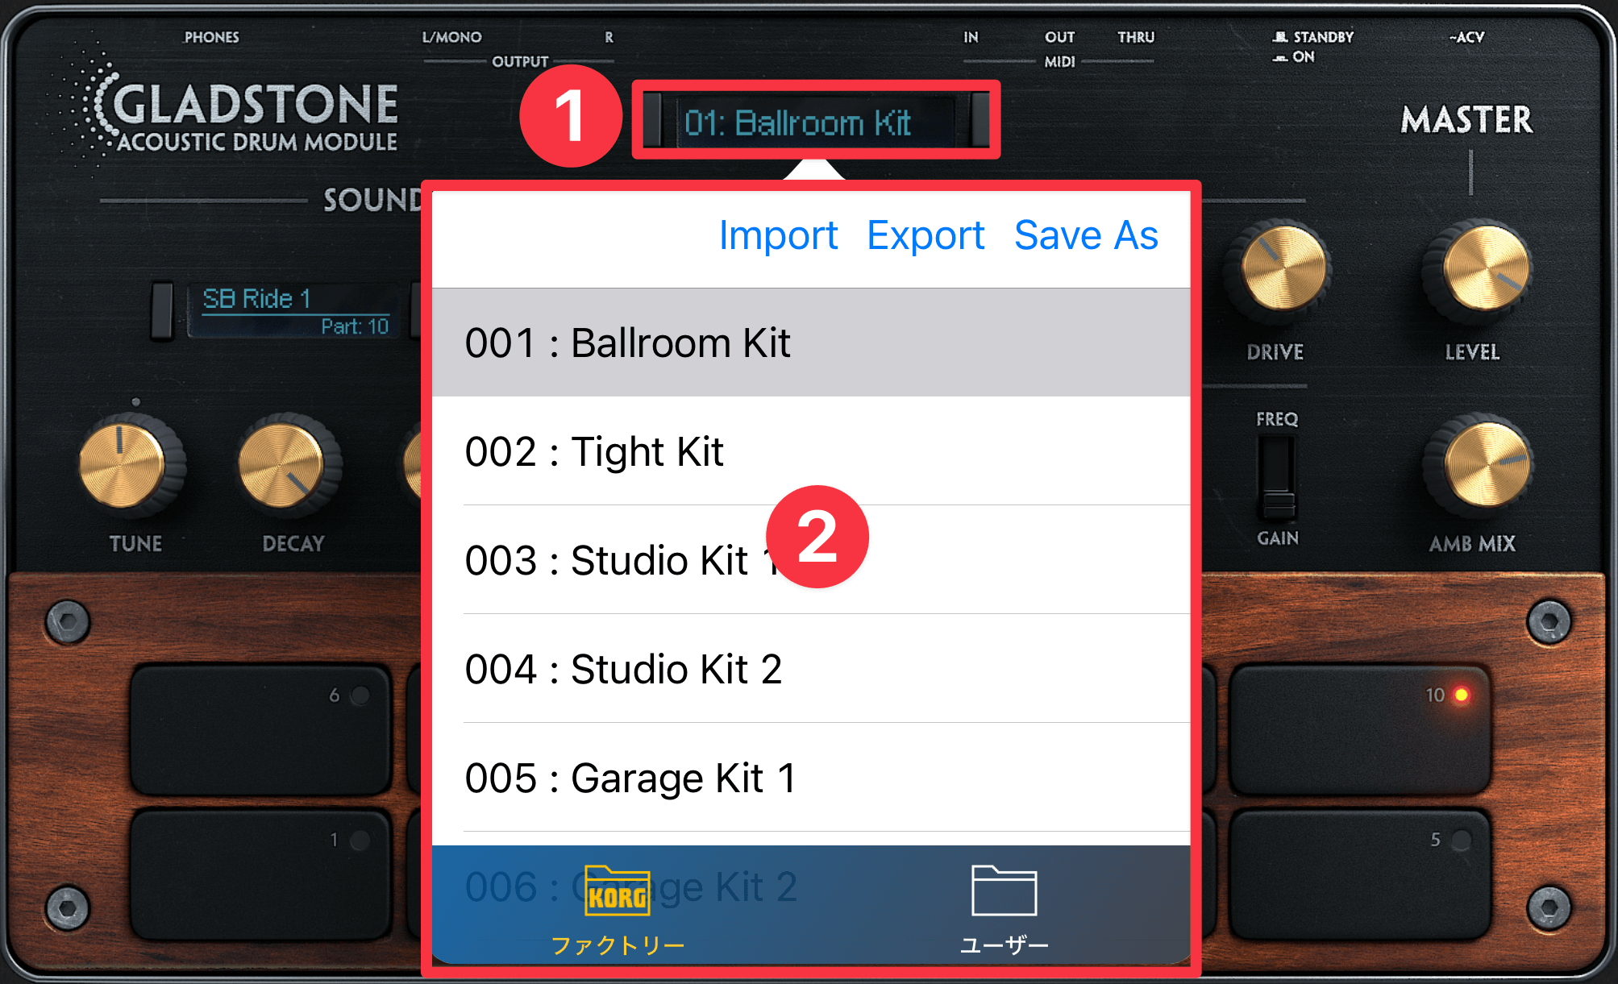Select 004 : Studio Kit 2 preset

(811, 669)
